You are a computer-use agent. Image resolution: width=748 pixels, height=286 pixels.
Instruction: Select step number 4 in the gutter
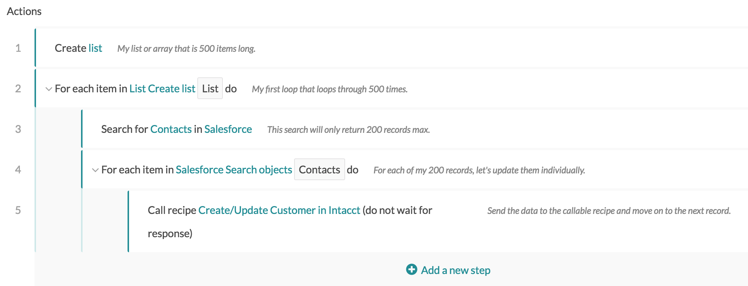pos(18,170)
